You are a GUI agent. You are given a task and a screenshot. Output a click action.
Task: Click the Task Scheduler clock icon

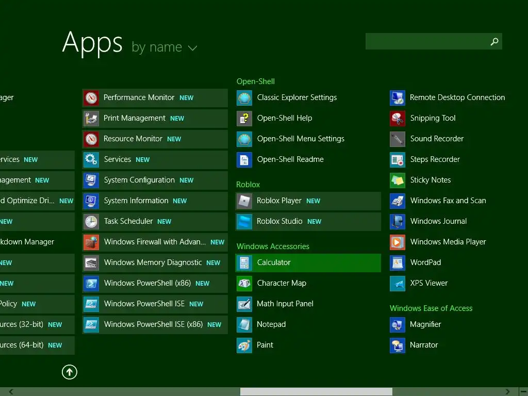coord(91,222)
